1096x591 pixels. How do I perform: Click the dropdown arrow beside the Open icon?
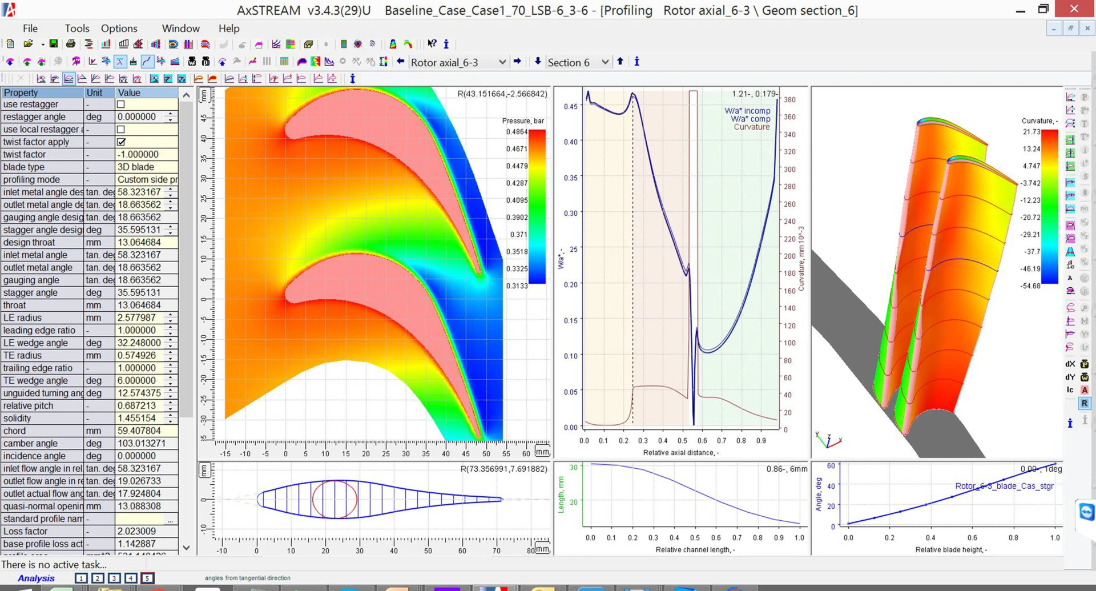[43, 44]
